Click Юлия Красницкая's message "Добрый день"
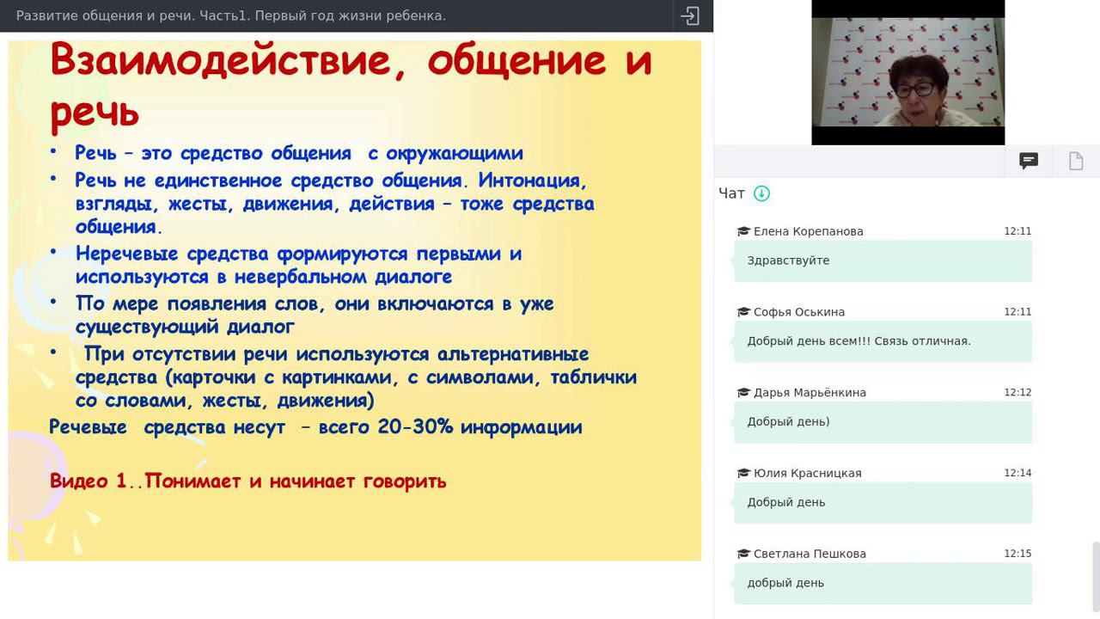Viewport: 1100px width, 619px height. [x=883, y=503]
